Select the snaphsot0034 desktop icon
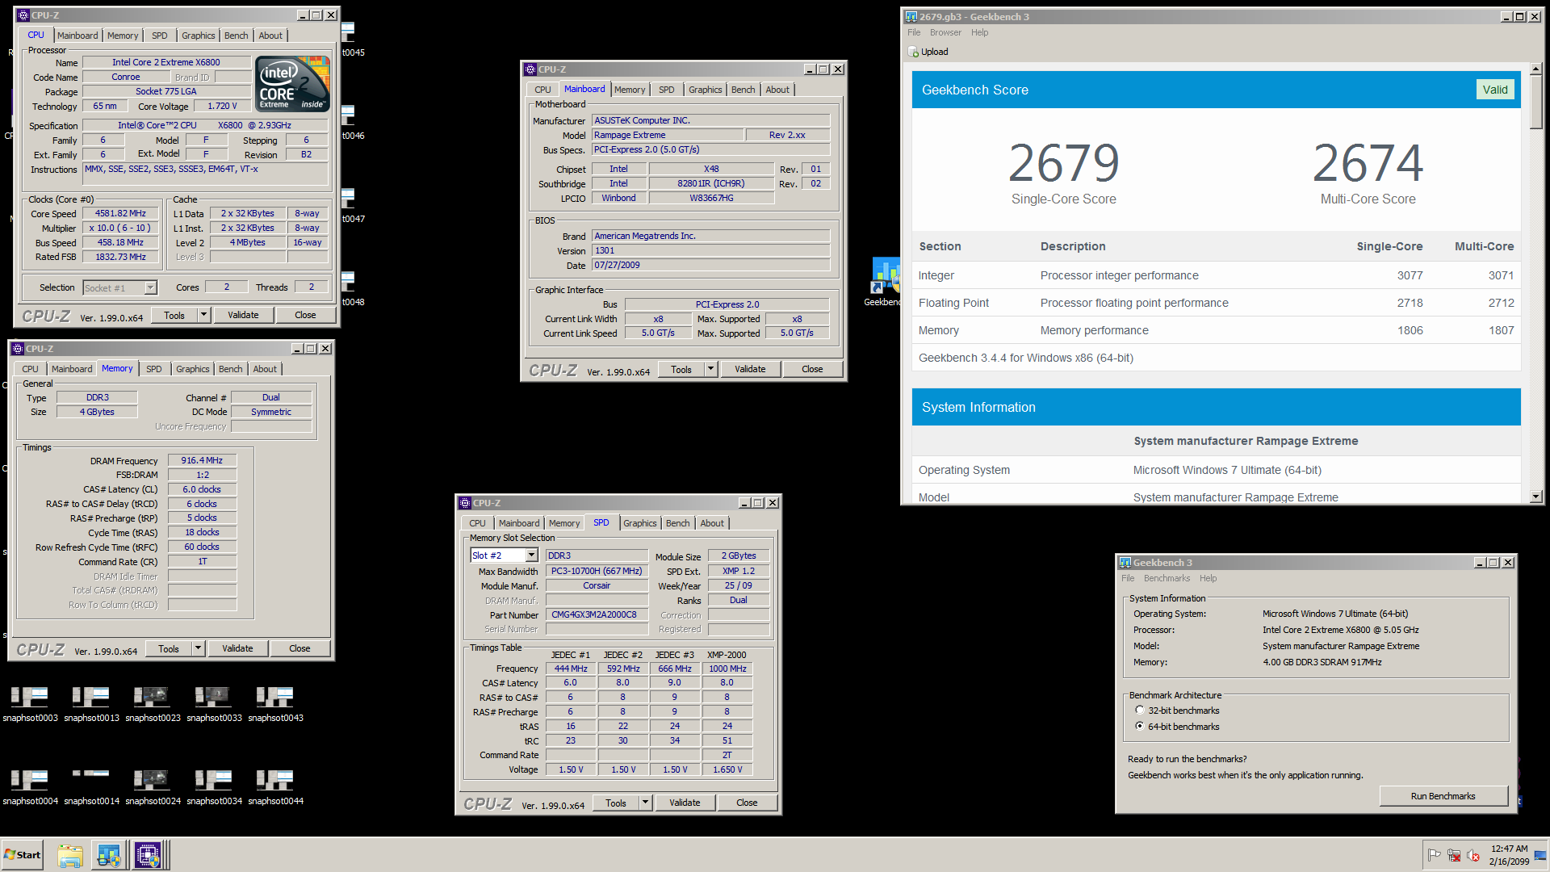The height and width of the screenshot is (872, 1550). click(214, 786)
